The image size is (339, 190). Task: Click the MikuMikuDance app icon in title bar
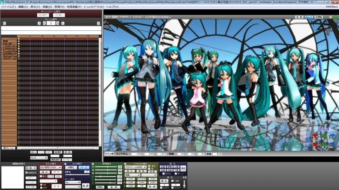tap(2, 2)
